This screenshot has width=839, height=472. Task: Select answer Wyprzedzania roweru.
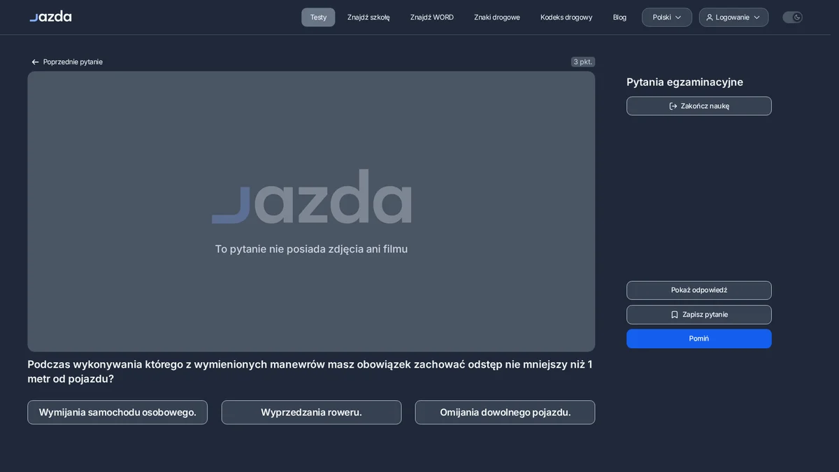[311, 413]
